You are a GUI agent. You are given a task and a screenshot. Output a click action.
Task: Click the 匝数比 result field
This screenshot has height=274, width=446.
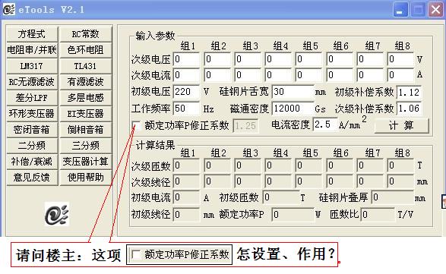pyautogui.click(x=378, y=215)
